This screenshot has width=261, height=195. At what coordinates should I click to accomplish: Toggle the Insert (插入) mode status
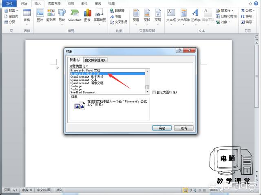[x=59, y=190]
